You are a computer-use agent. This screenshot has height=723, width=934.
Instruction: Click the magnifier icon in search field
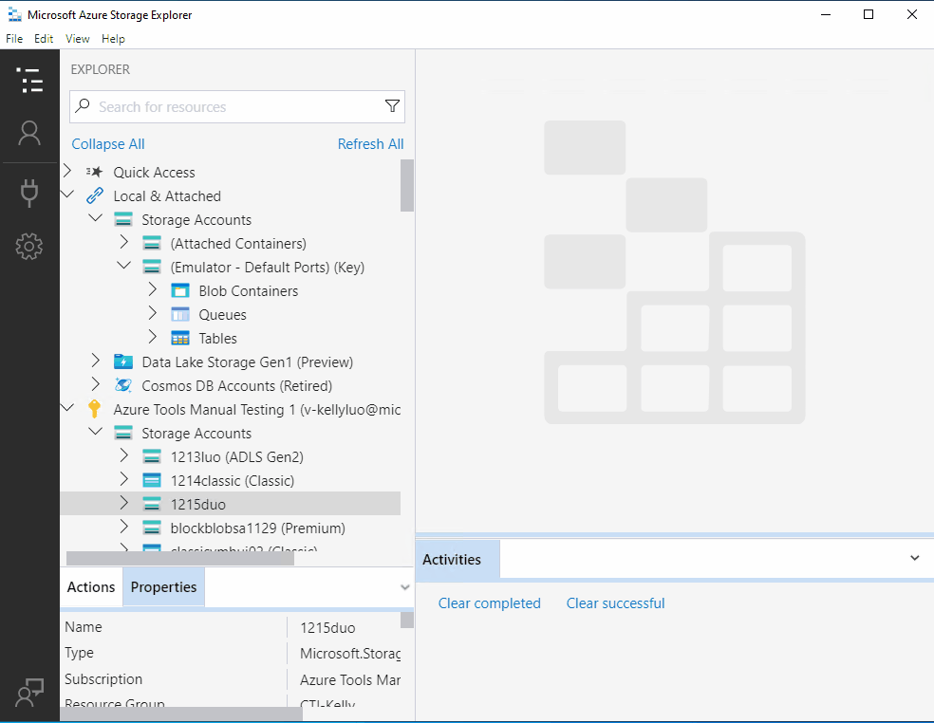(x=83, y=106)
